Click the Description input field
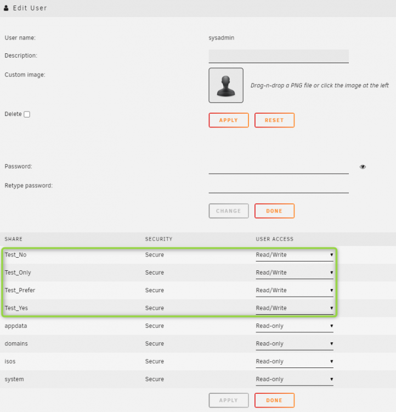 click(279, 56)
